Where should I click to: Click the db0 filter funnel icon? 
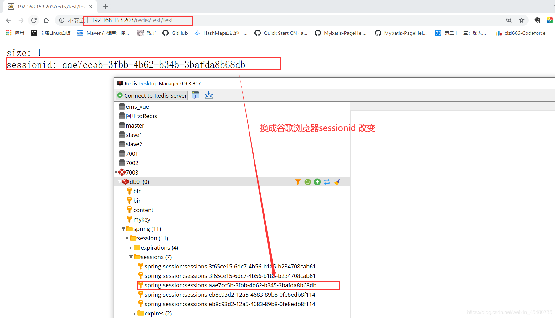pos(298,182)
